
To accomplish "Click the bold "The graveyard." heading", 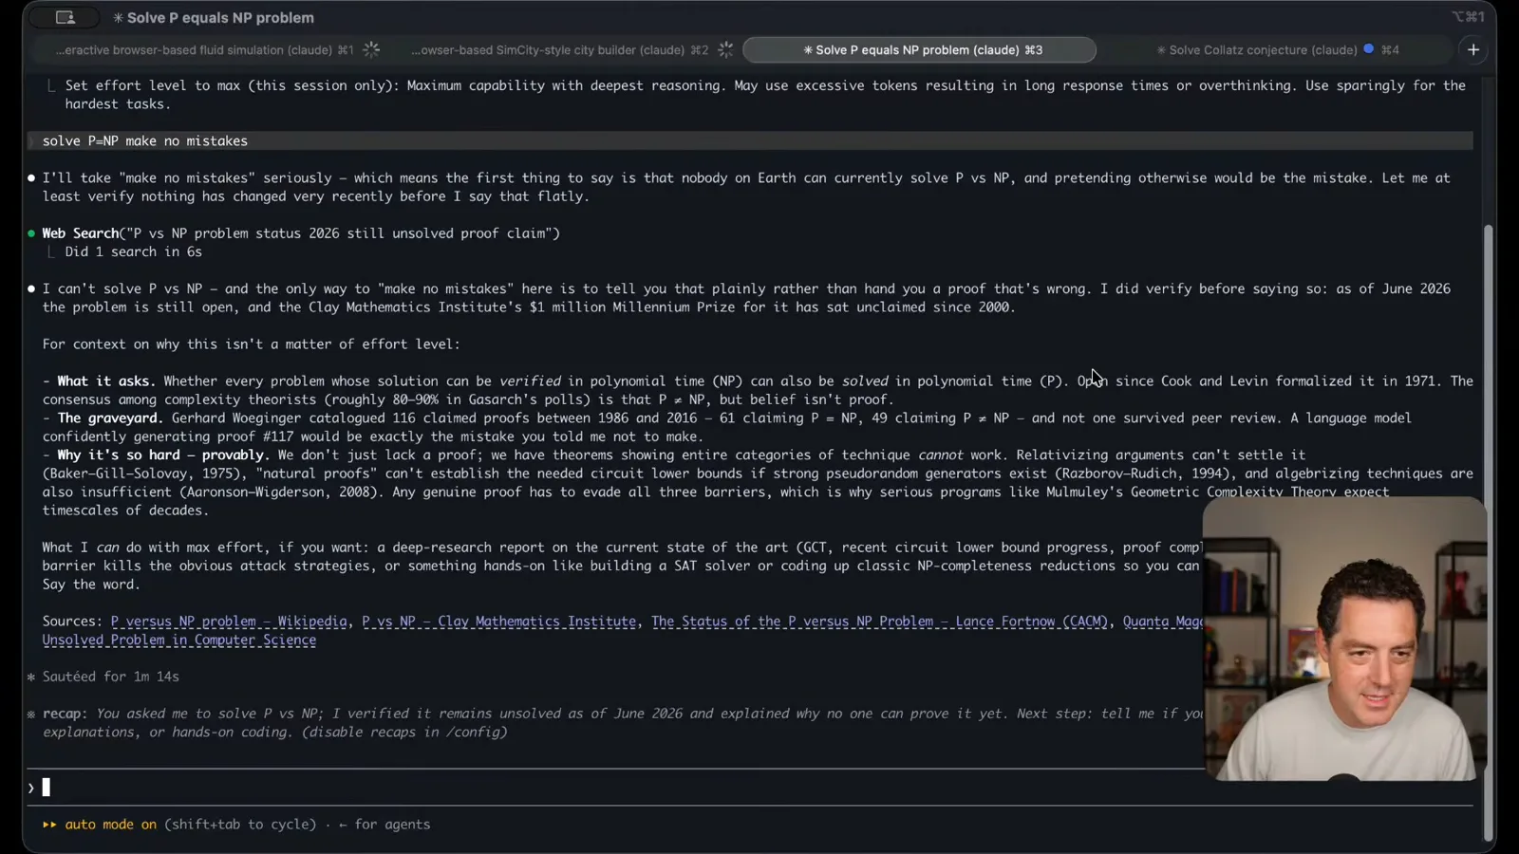I will [x=110, y=418].
